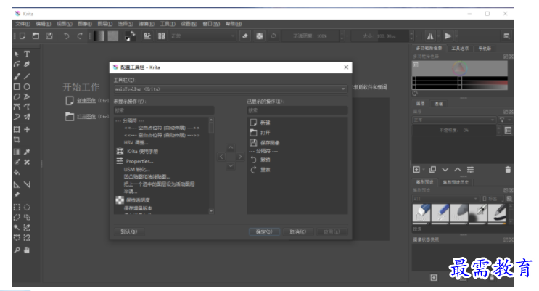Screen dimensions: 539x291
Task: Toggle eraser mode icon in toolbar
Action: [x=245, y=36]
